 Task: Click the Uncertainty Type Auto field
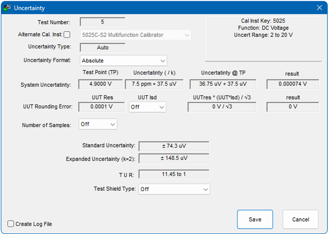[x=102, y=48]
